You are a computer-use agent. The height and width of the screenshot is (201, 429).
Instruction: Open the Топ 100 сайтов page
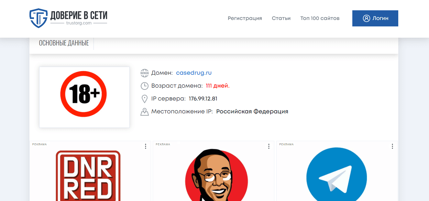(320, 18)
